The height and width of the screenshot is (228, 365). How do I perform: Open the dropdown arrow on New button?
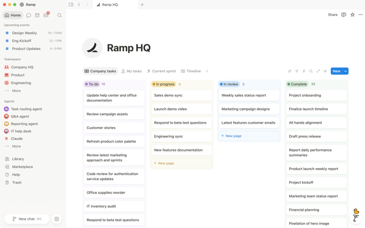click(x=346, y=71)
